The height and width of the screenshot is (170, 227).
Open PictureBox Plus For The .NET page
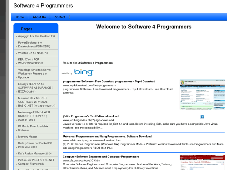click(36, 162)
